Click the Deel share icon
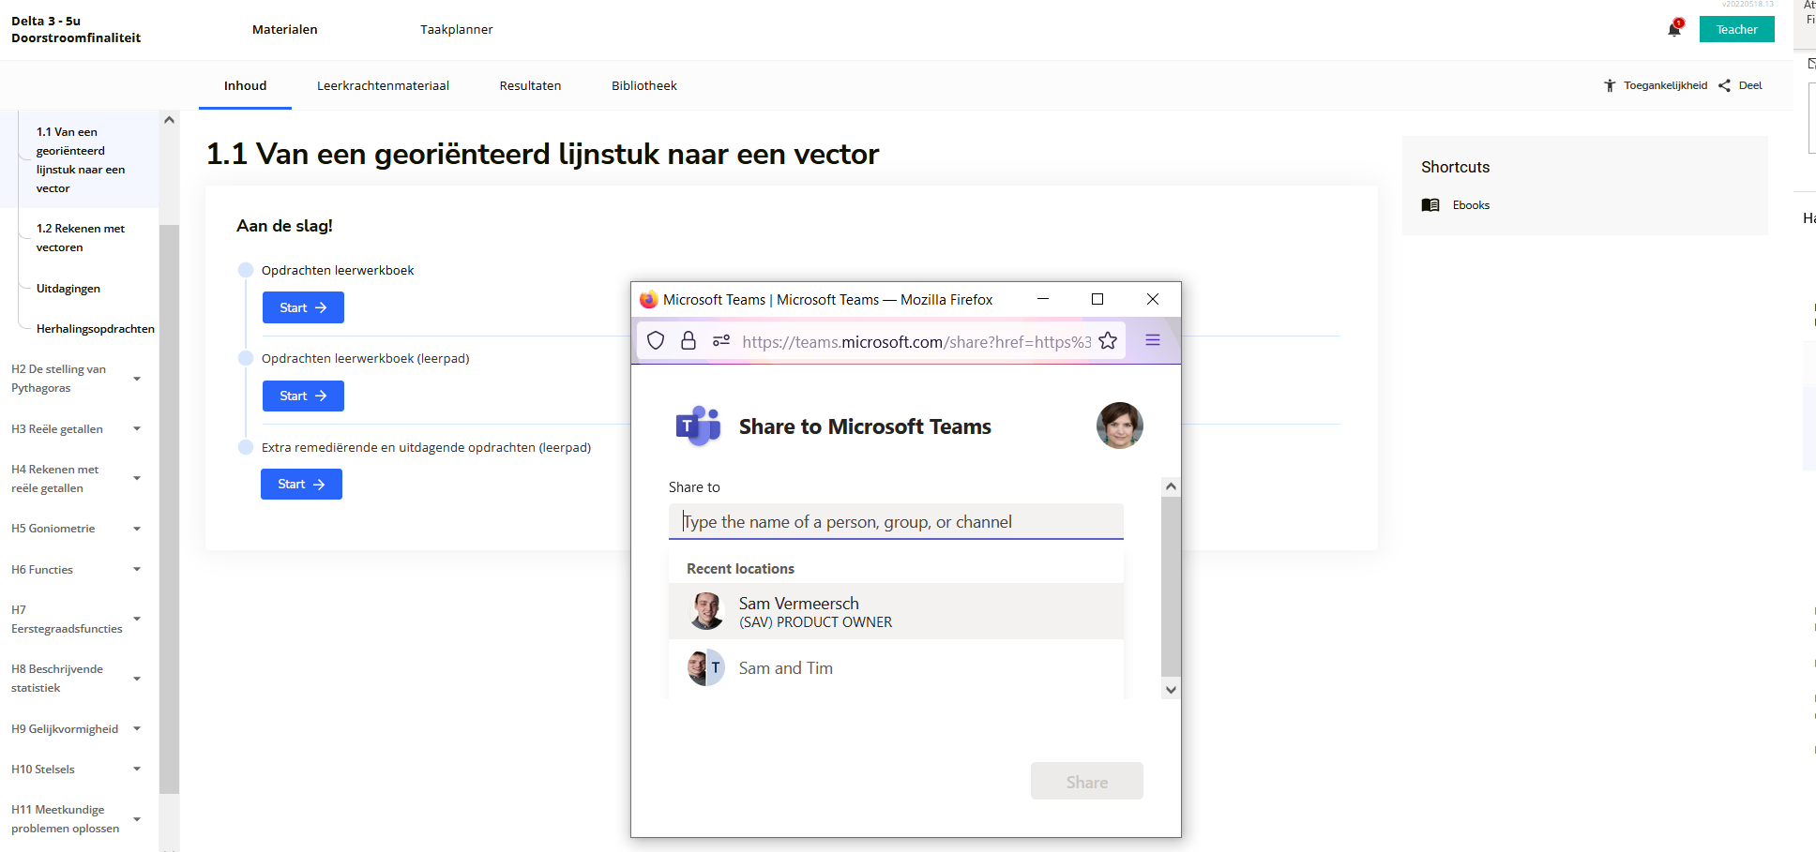This screenshot has width=1816, height=852. [x=1724, y=85]
